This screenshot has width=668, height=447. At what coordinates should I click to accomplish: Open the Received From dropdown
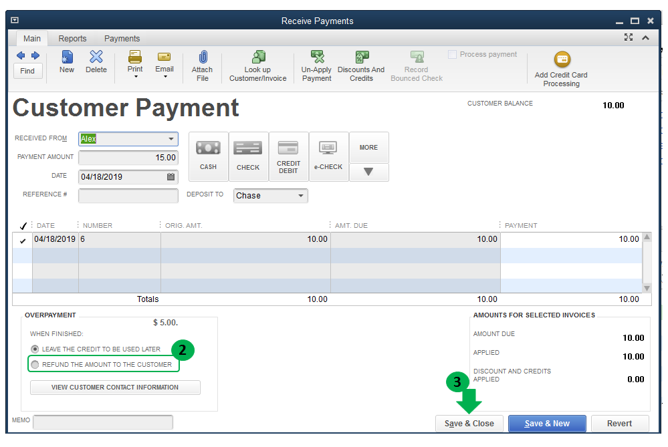point(171,139)
